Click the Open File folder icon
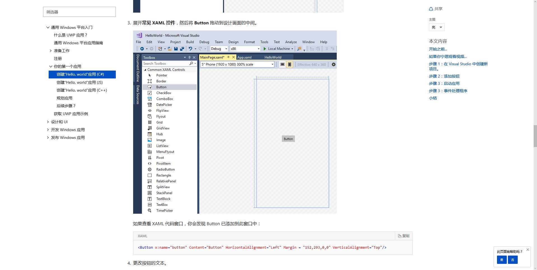Viewport: 537px width, 270px height. coord(169,49)
